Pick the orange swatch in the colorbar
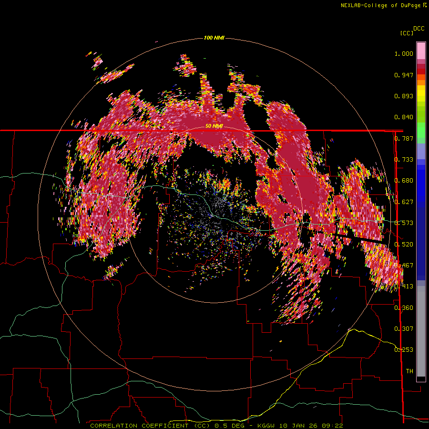Image resolution: width=429 pixels, height=429 pixels. point(421,82)
